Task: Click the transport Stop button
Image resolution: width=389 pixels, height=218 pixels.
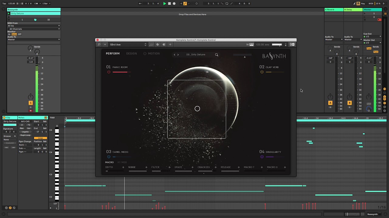Action: (169, 4)
